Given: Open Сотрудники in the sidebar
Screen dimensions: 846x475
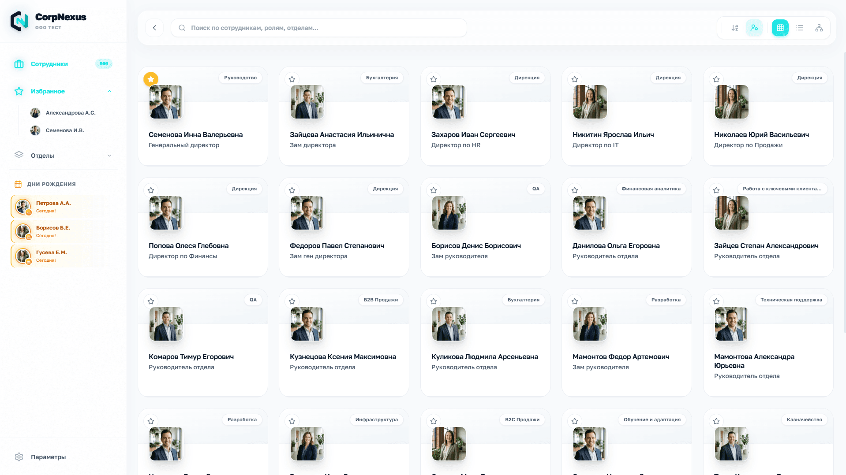Looking at the screenshot, I should click(49, 64).
